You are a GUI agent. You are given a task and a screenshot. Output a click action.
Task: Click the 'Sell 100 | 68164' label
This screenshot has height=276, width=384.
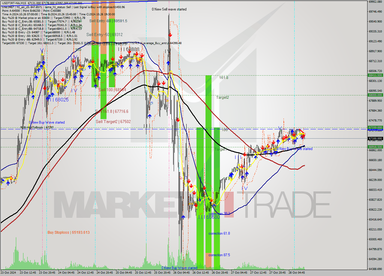[112, 90]
